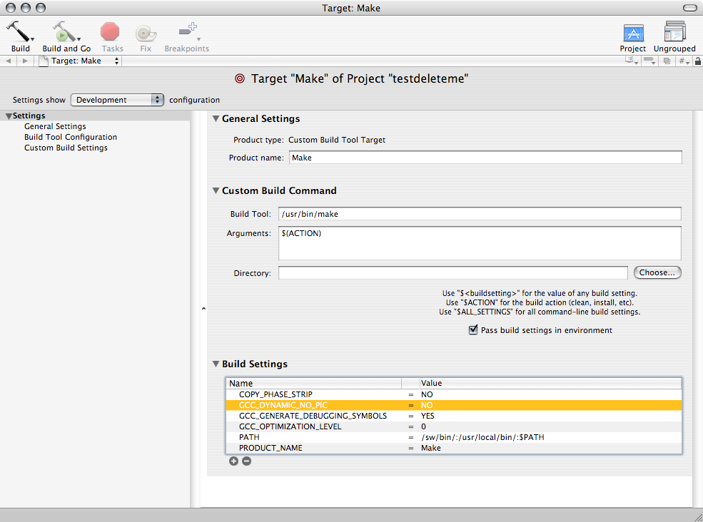
Task: Select the GCC_OPTIMIZATION_LEVEL setting row
Action: pyautogui.click(x=290, y=426)
